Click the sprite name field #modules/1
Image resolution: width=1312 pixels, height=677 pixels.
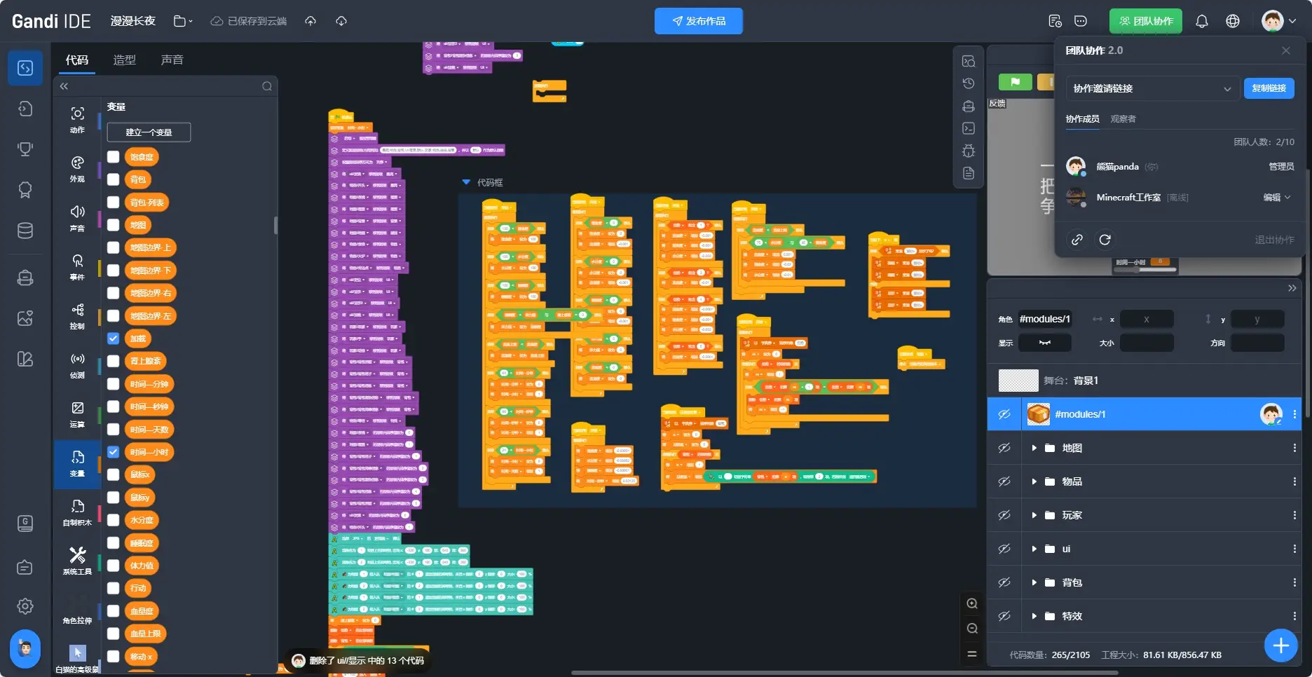coord(1045,319)
